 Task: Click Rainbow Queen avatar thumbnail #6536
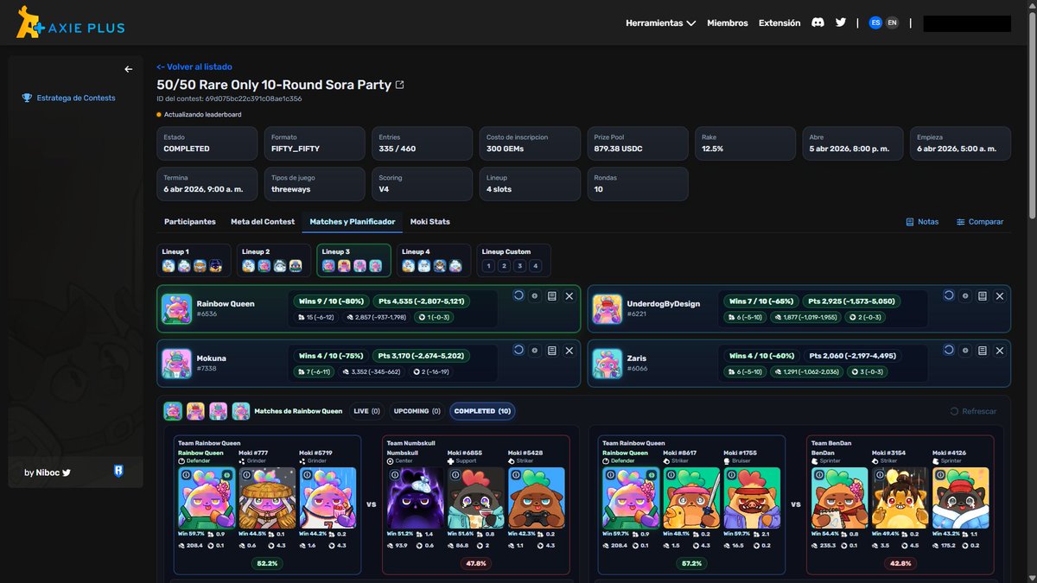click(176, 309)
